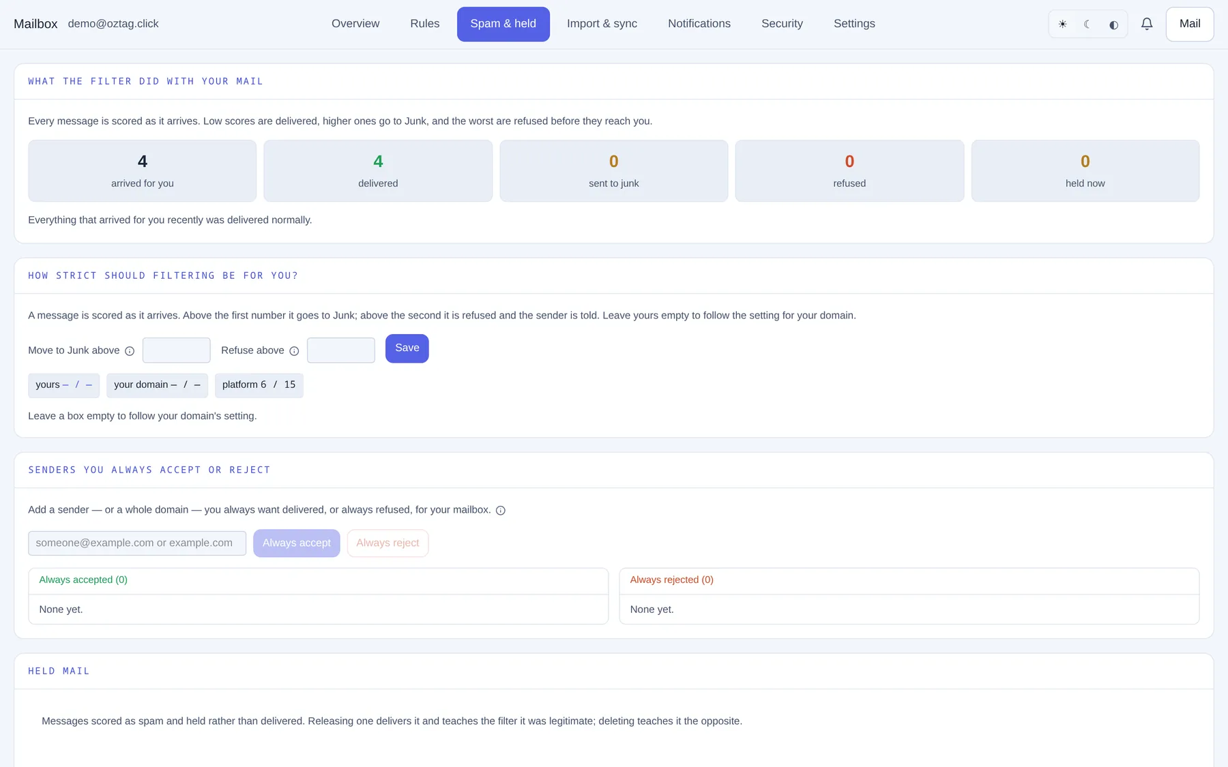Click the Always accept button
The width and height of the screenshot is (1228, 767).
click(x=297, y=543)
